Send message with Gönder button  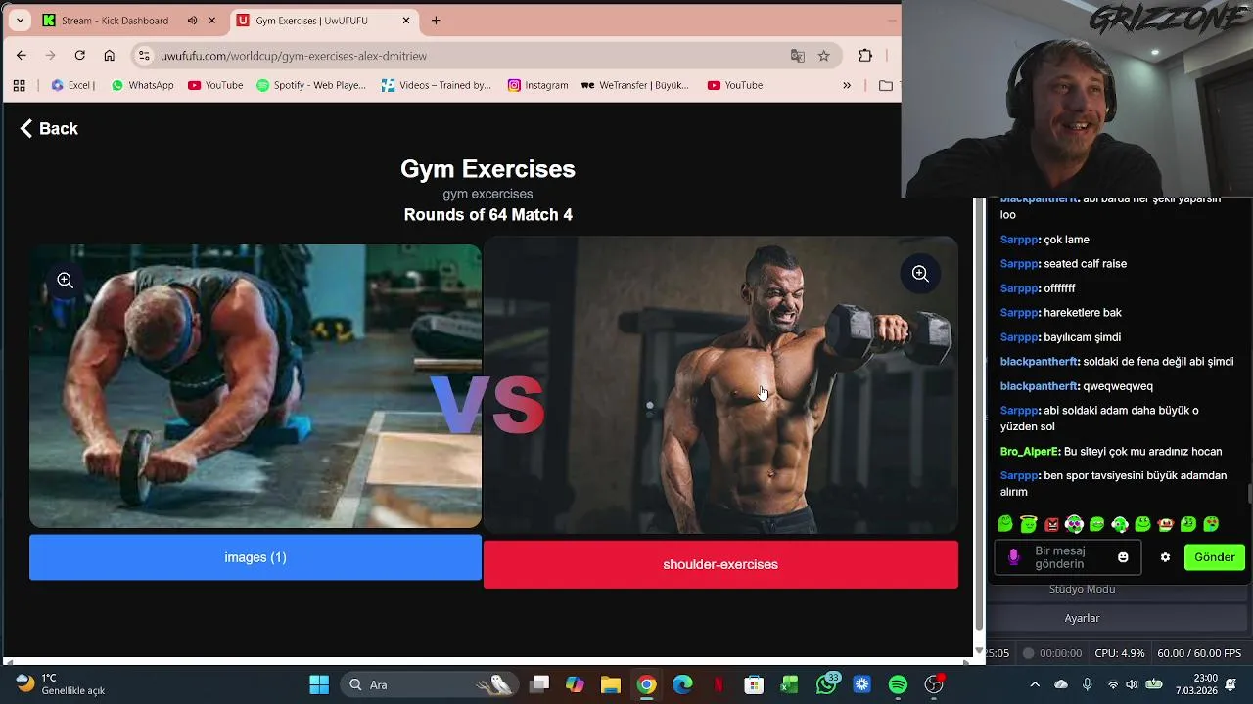[x=1214, y=557]
